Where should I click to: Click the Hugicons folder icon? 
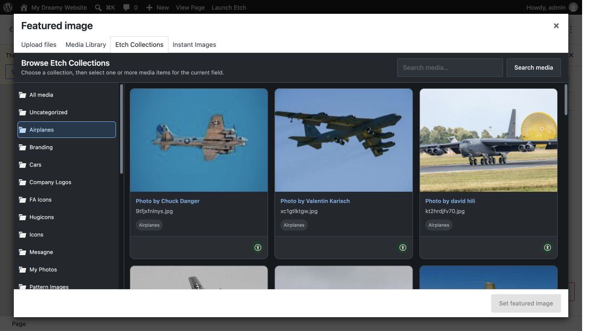pos(23,217)
